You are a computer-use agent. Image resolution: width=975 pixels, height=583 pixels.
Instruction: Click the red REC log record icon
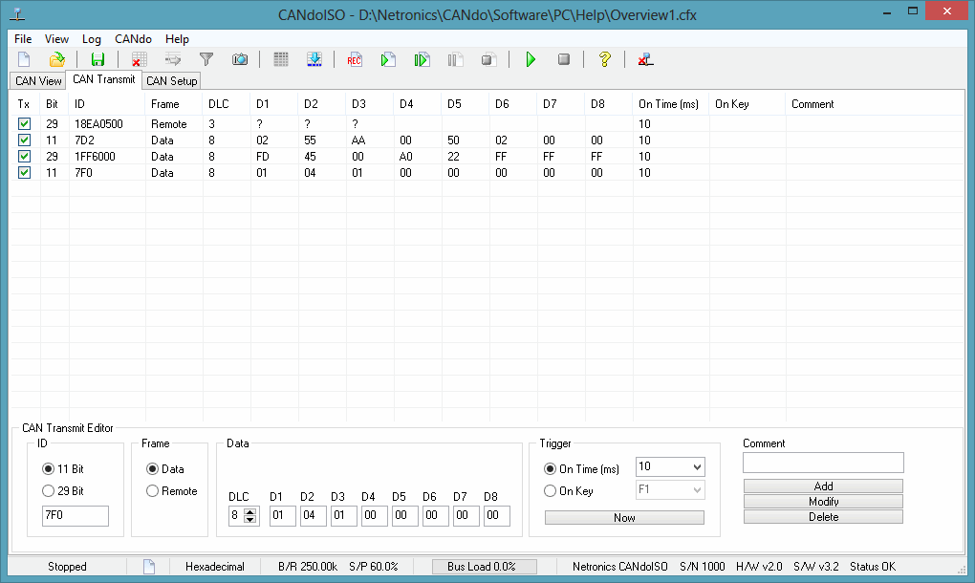pyautogui.click(x=355, y=59)
